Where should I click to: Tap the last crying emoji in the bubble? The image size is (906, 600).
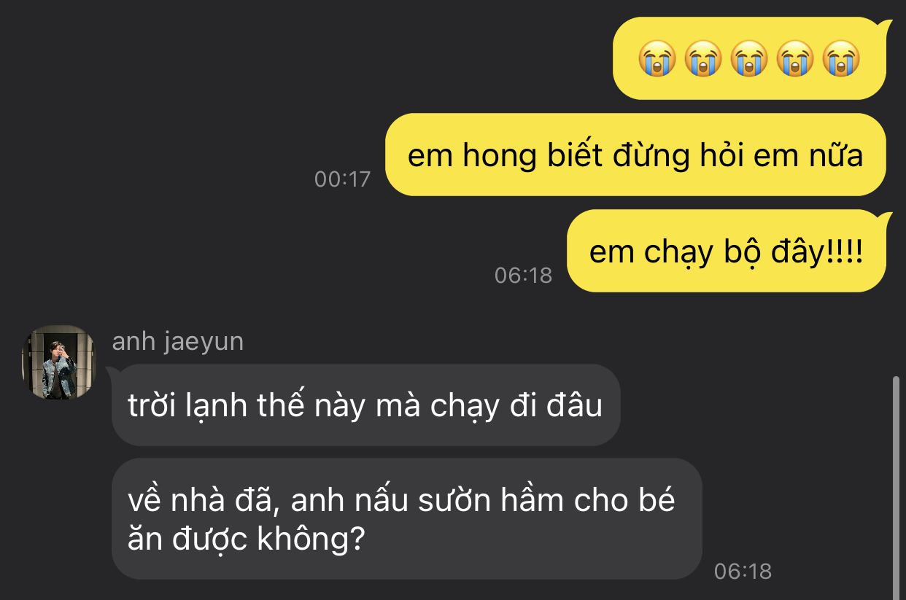coord(841,58)
